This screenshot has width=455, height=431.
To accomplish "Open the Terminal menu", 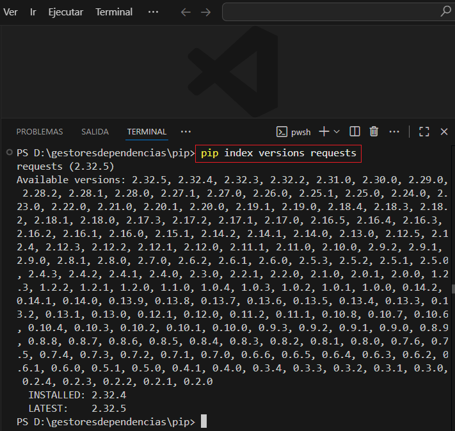I will (114, 12).
